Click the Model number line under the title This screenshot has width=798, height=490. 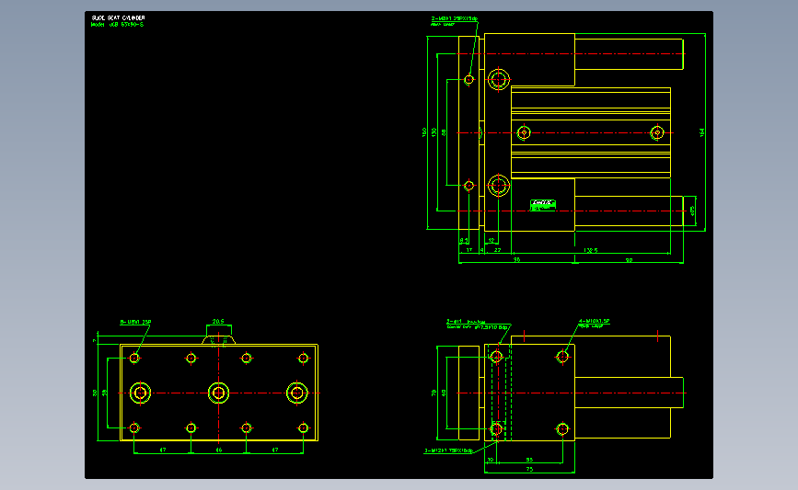[117, 25]
